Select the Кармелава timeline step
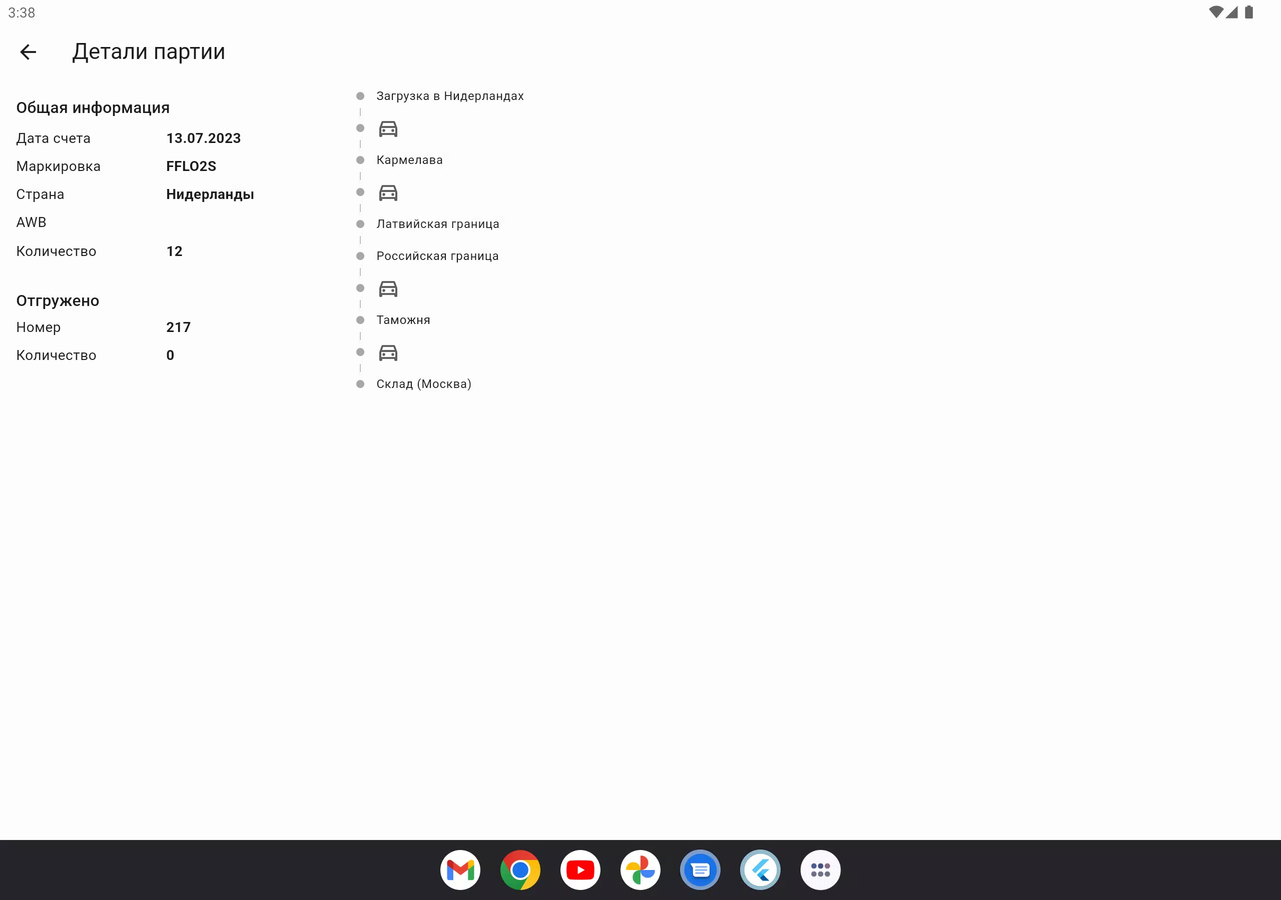 tap(409, 160)
